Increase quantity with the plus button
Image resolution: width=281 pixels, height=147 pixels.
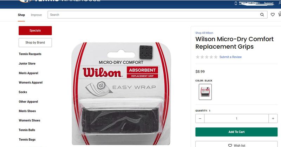click(273, 118)
